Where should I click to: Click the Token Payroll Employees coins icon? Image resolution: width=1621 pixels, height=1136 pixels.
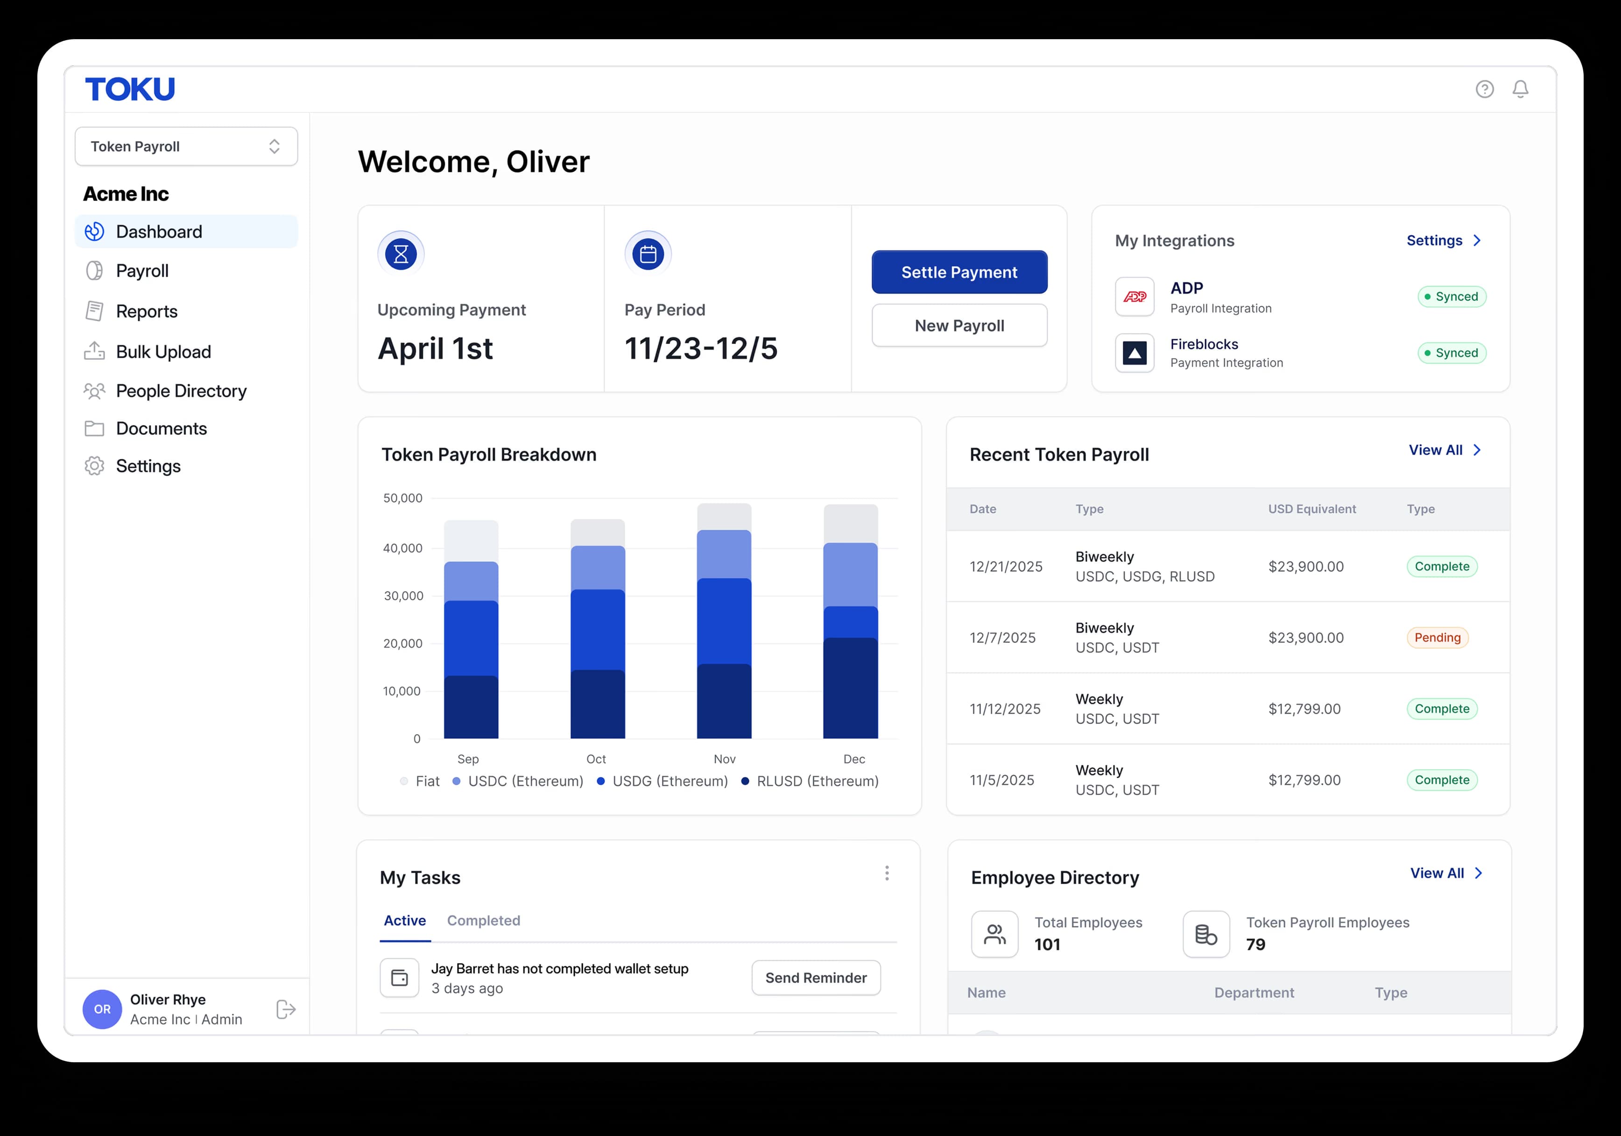point(1206,934)
